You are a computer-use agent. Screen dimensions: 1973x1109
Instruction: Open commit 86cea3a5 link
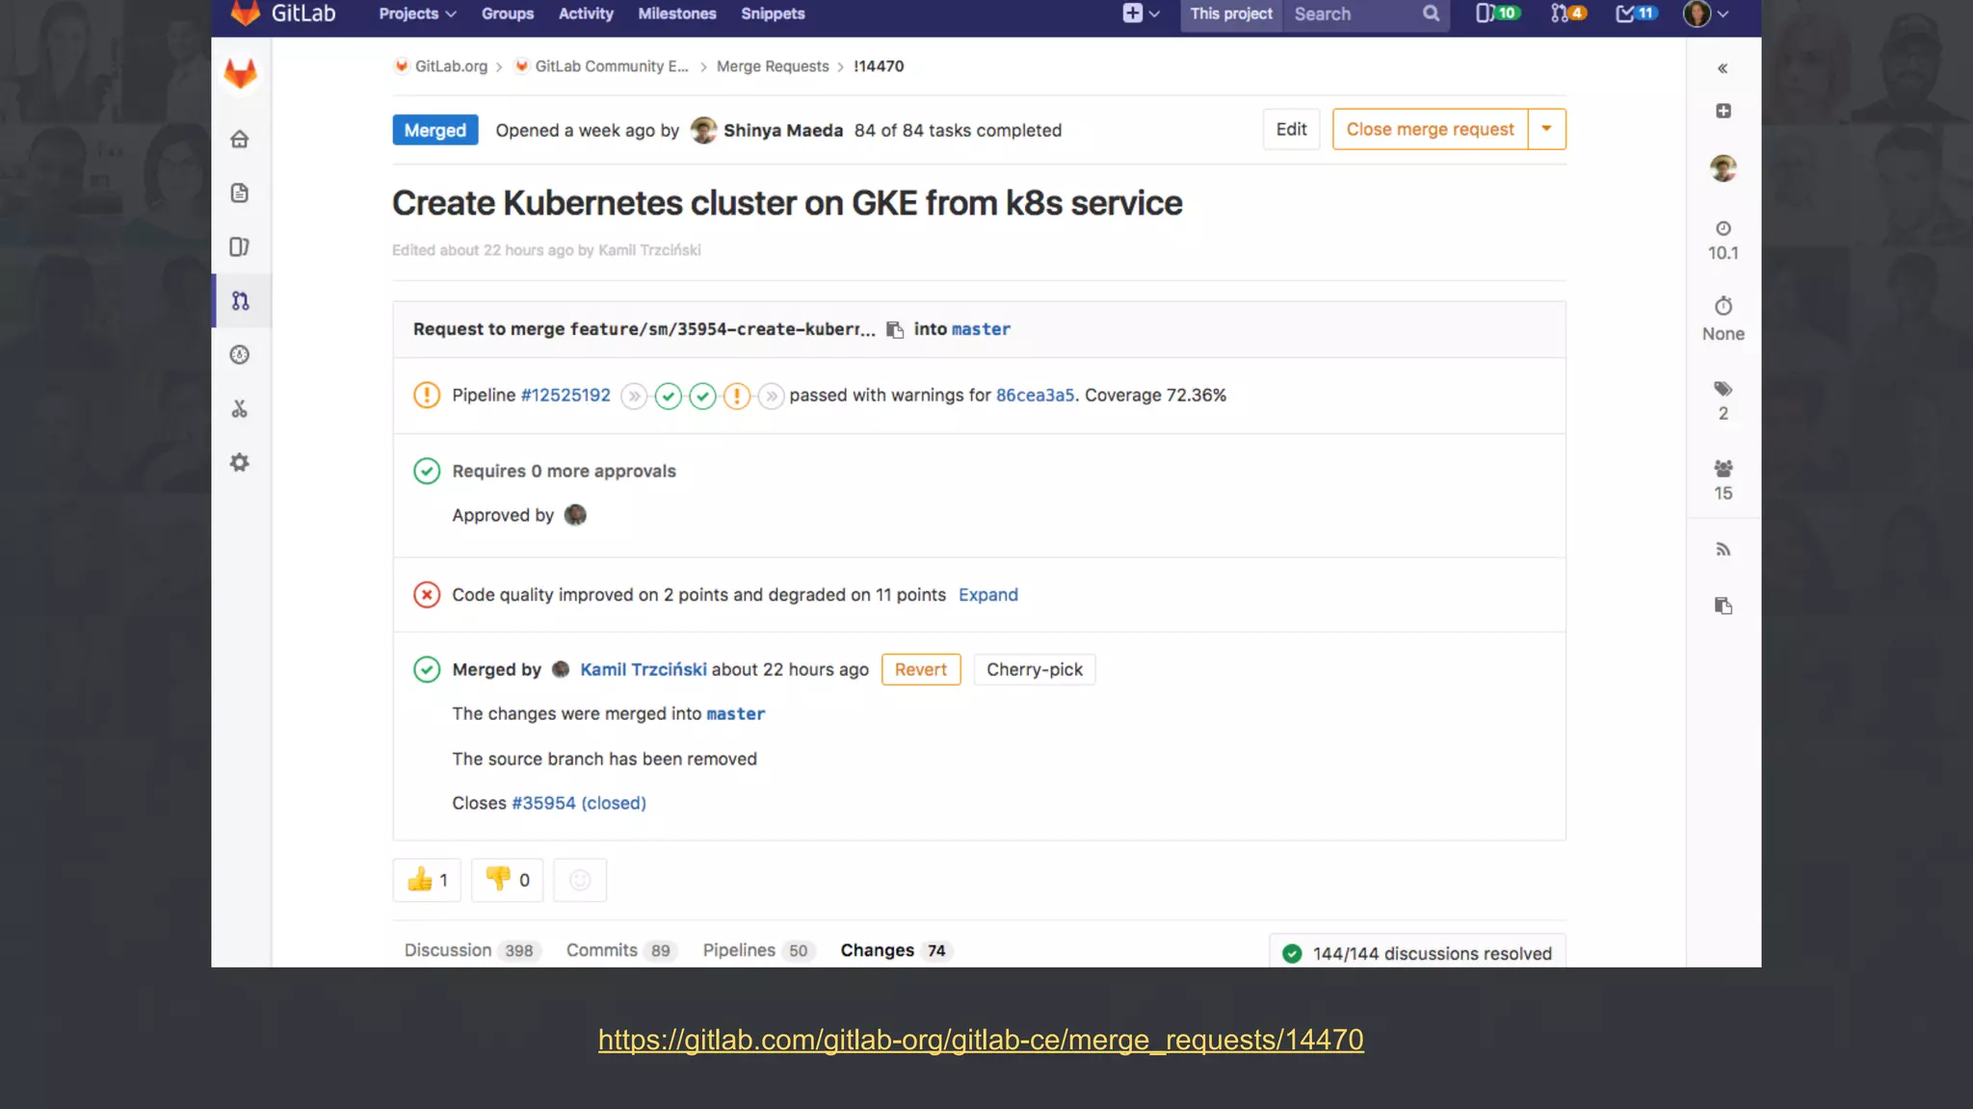pyautogui.click(x=1035, y=396)
